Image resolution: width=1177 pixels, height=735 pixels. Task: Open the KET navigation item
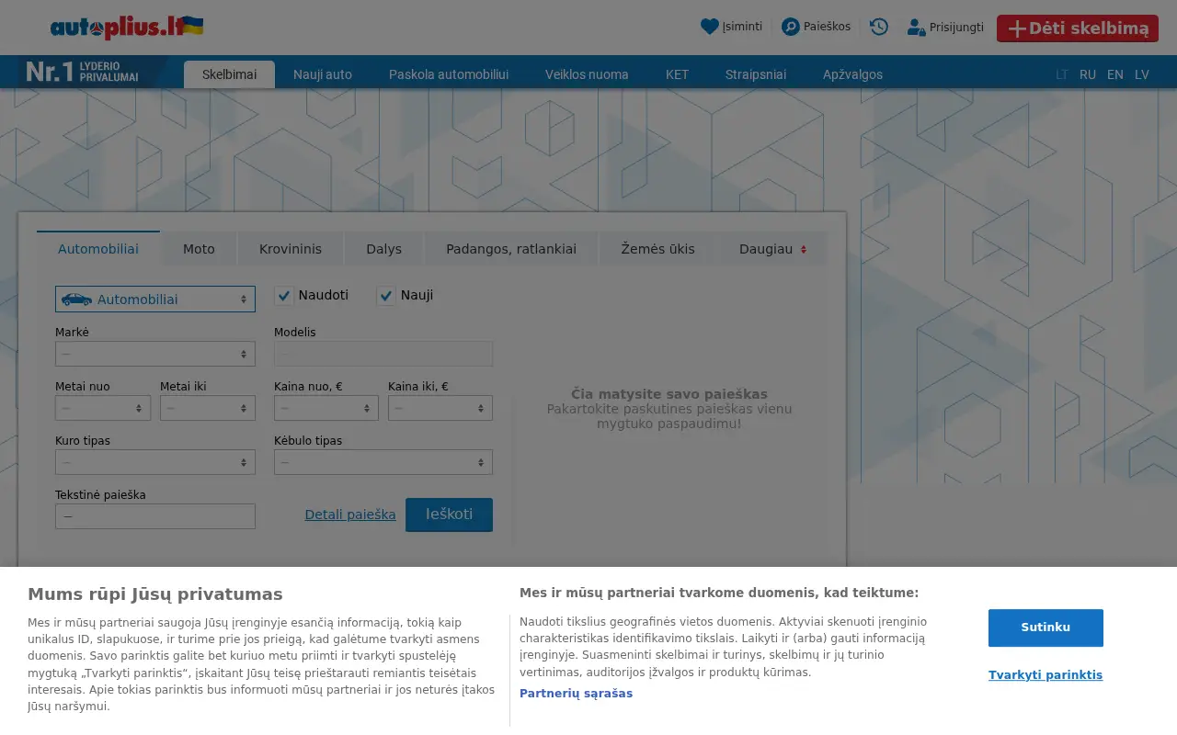(x=677, y=74)
